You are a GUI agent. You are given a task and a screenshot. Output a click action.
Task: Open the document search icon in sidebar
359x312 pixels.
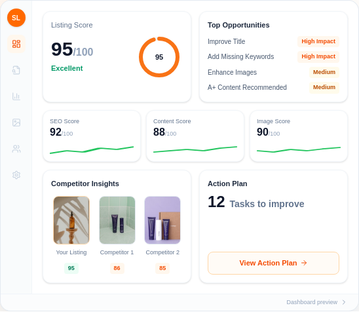coord(16,70)
